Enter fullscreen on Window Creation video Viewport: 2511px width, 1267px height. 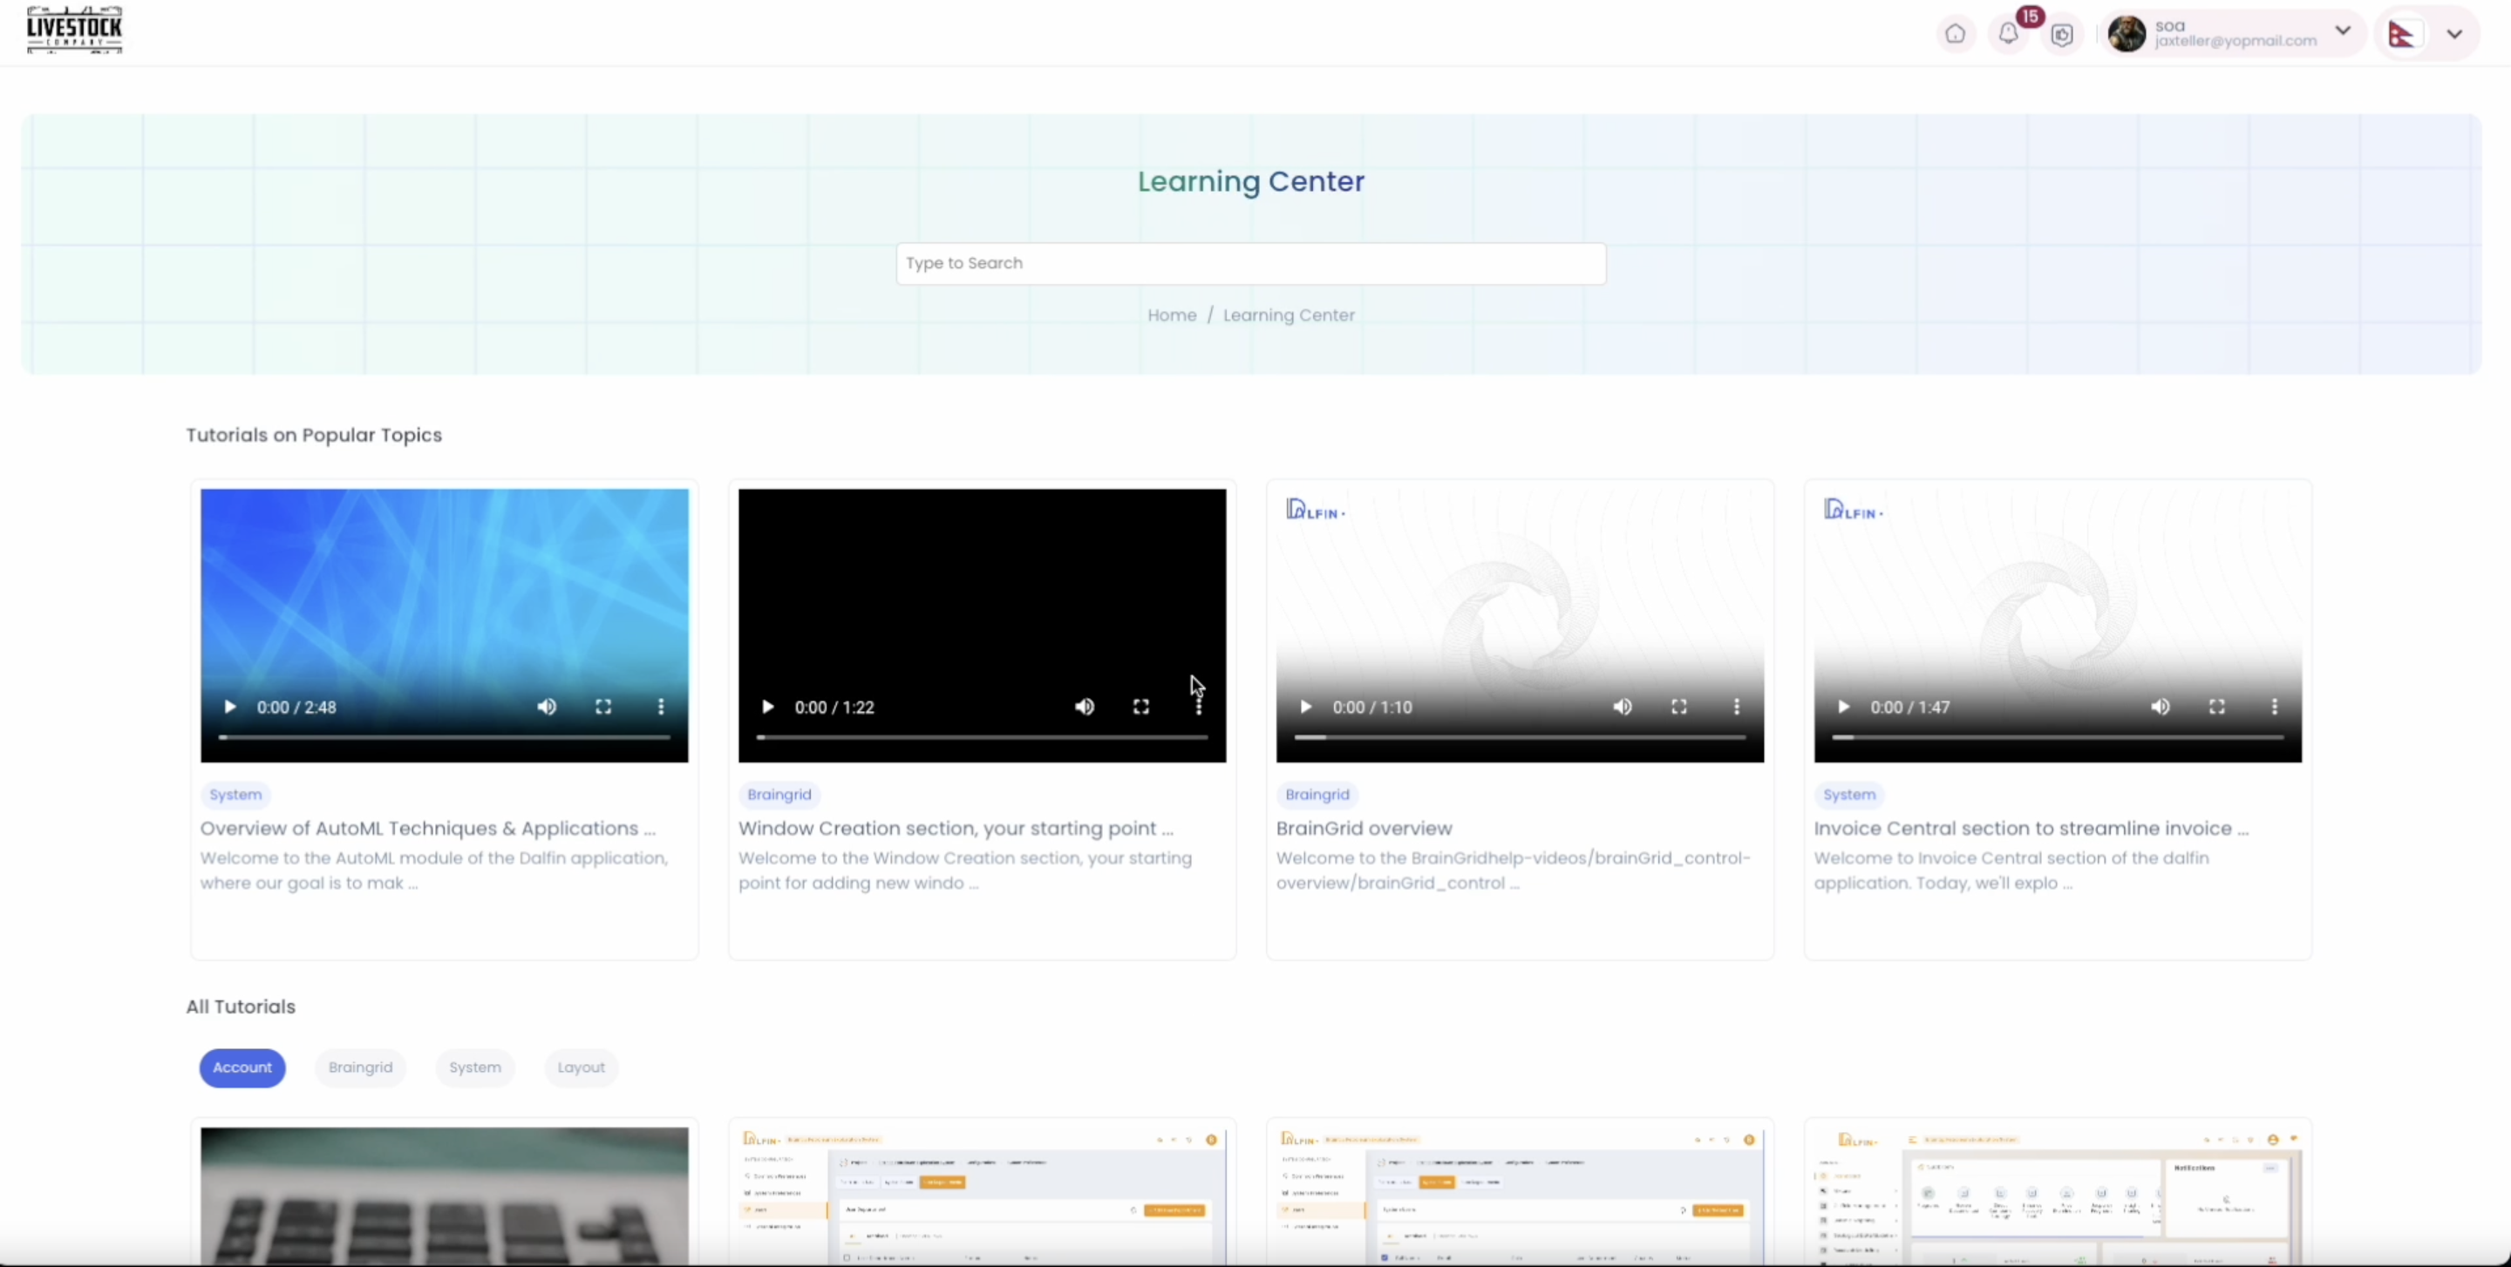(1140, 707)
